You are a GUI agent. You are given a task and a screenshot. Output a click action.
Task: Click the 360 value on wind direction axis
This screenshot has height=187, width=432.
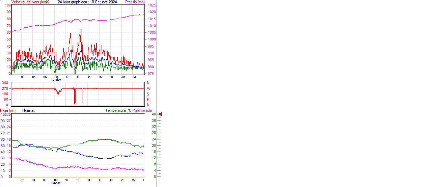point(5,83)
